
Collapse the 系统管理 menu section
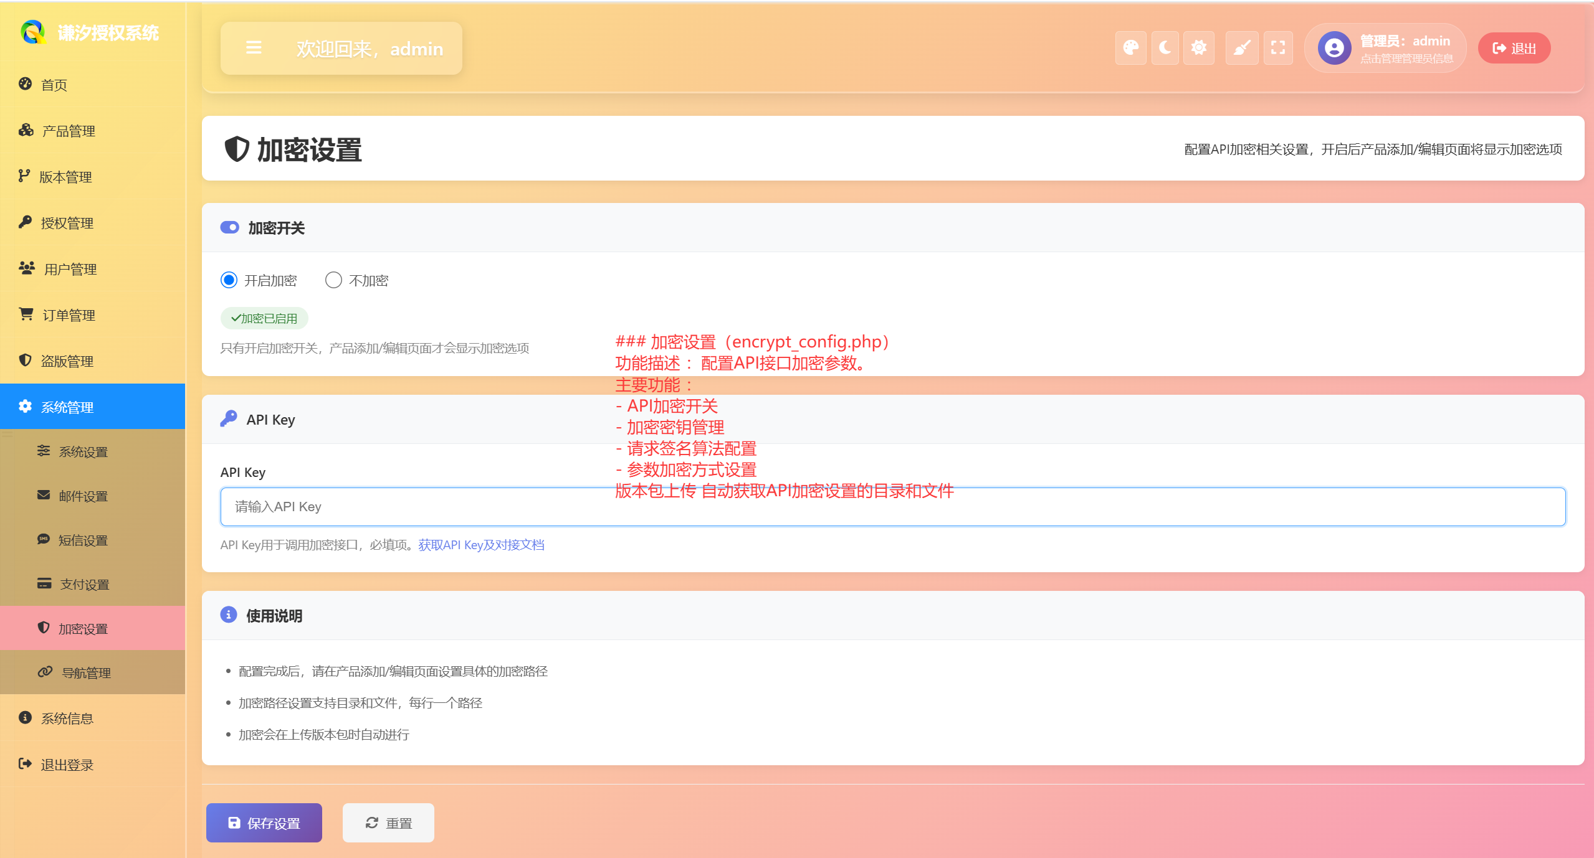[x=92, y=407]
